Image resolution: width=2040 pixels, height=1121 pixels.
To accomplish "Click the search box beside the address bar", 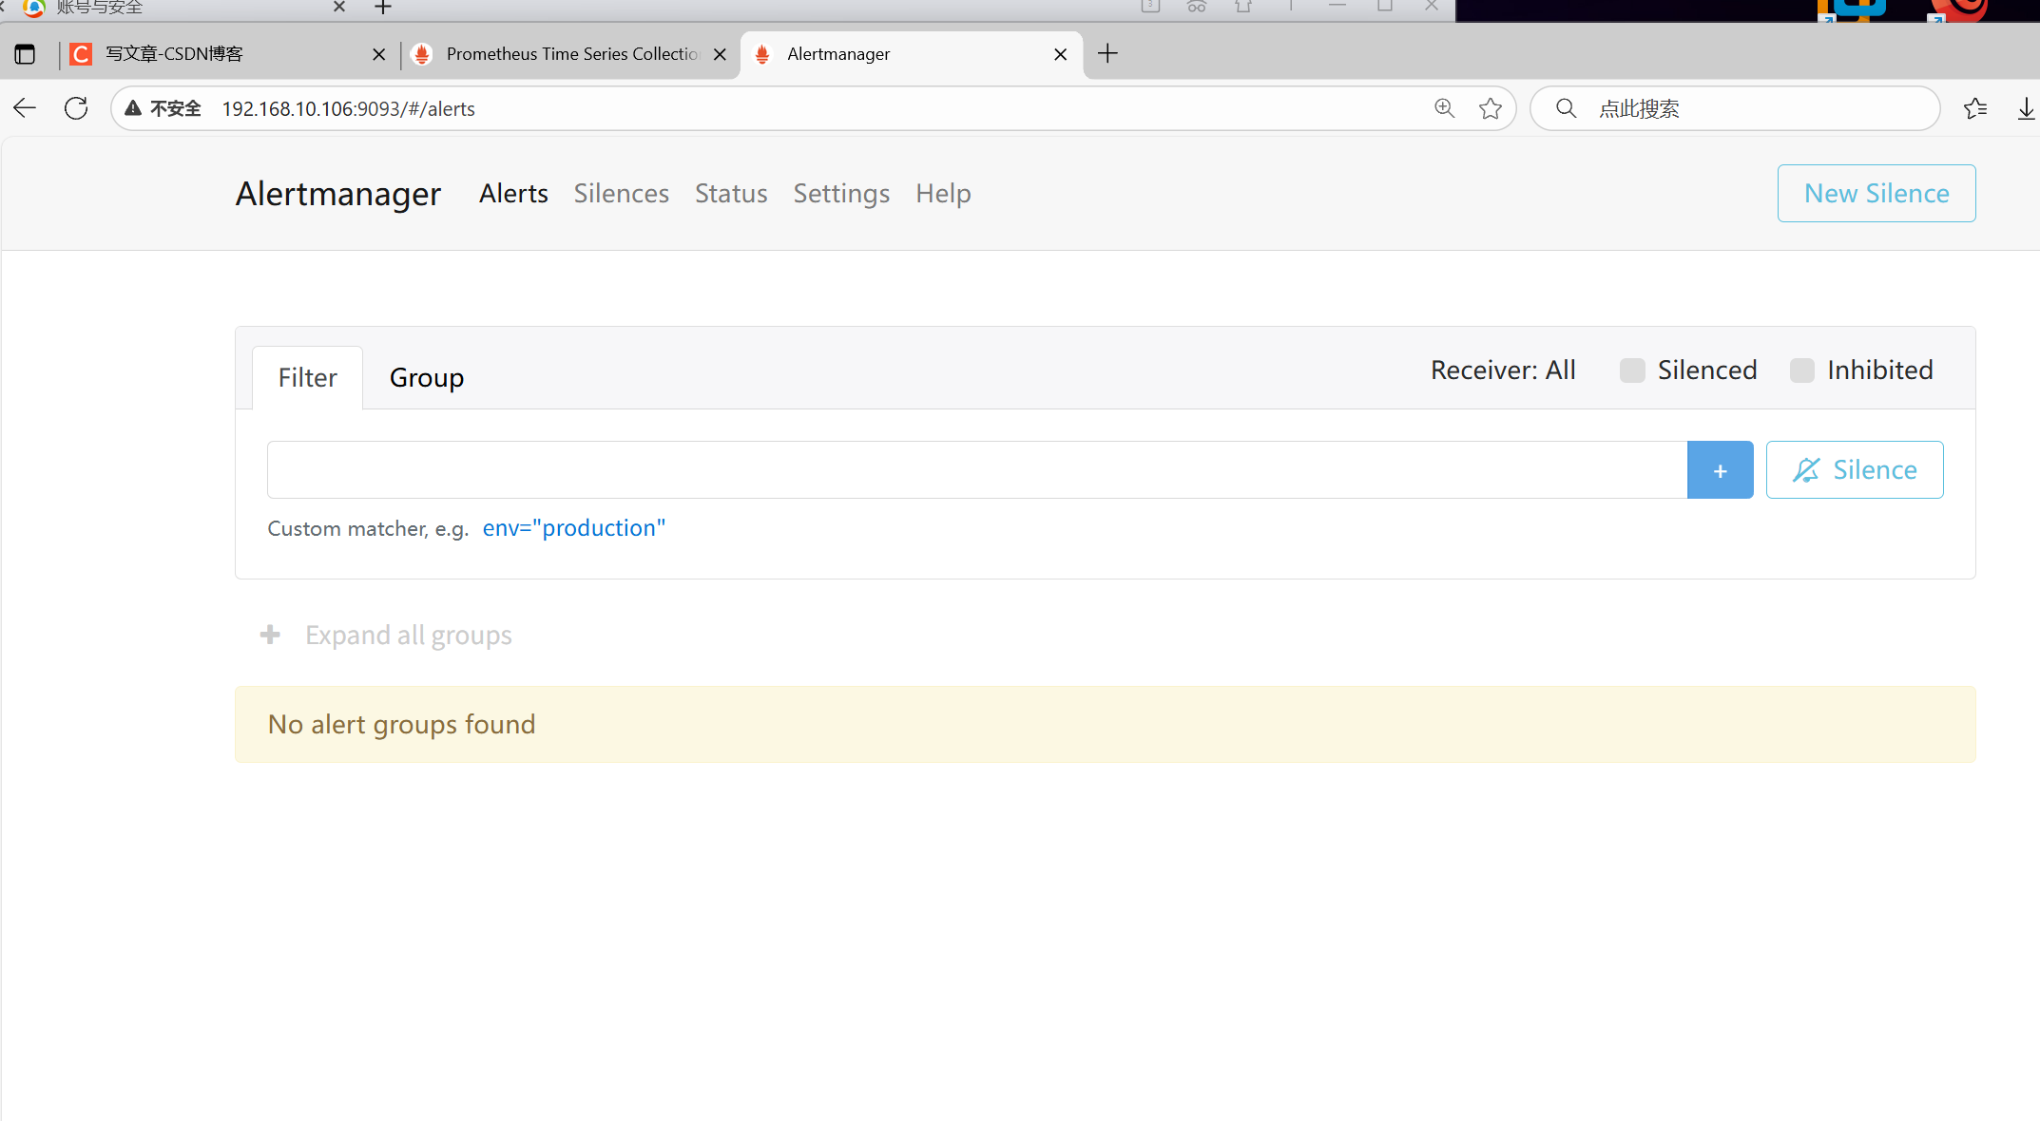I will [1735, 108].
